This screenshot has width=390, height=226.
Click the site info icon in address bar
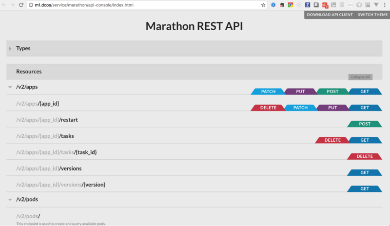pyautogui.click(x=31, y=5)
